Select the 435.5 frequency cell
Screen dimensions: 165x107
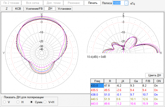(x=97, y=90)
